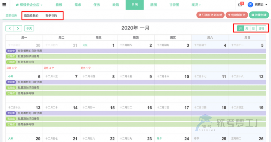Screen dimensions: 271x142
Task: Click the 周五 column header
Action: (173, 37)
